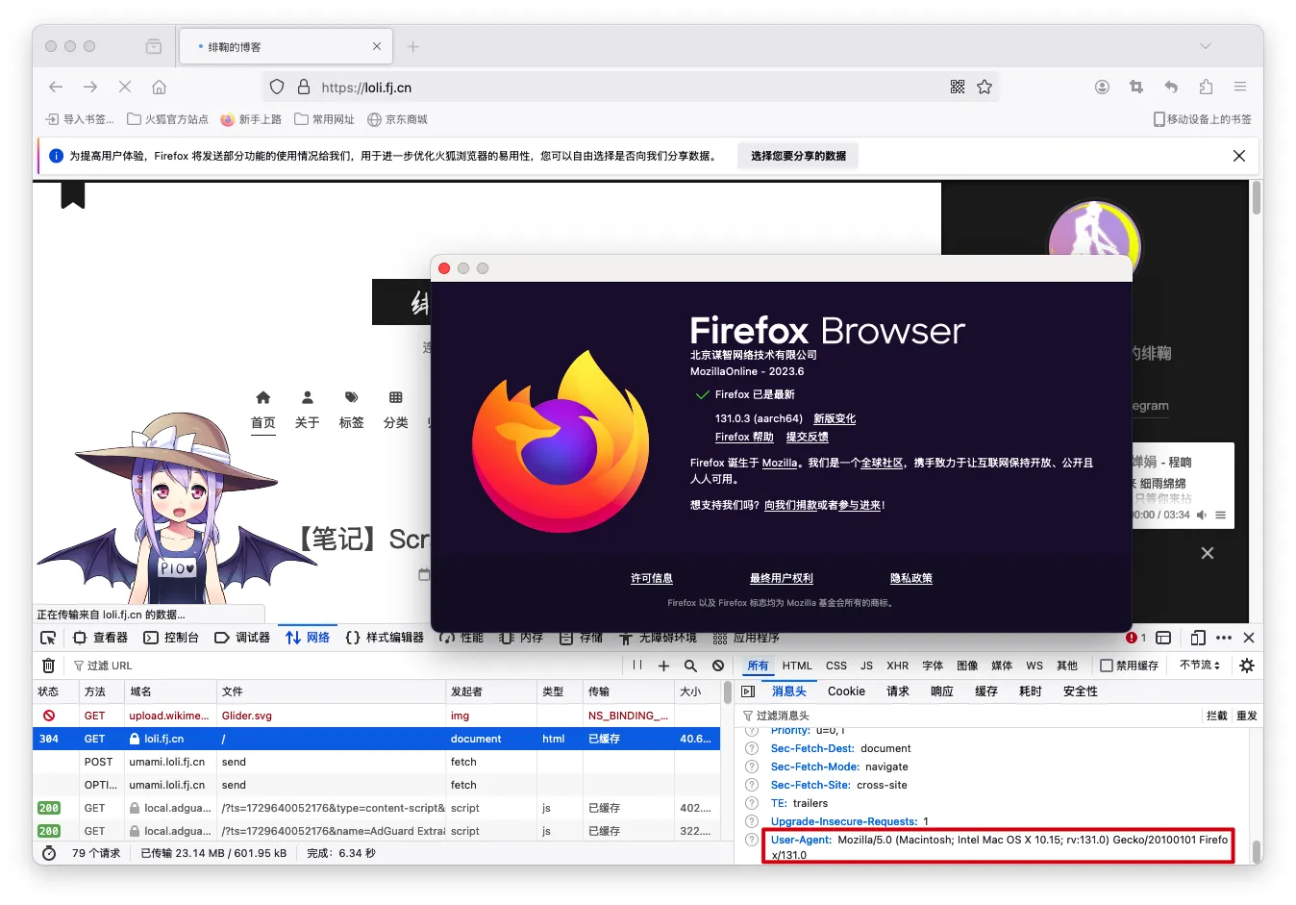
Task: Bookmark this page with the star icon
Action: pos(984,88)
